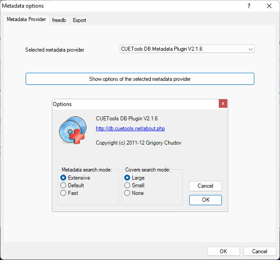Viewport: 280px width, 260px height.
Task: Close the Metadata options window
Action: pos(269,6)
